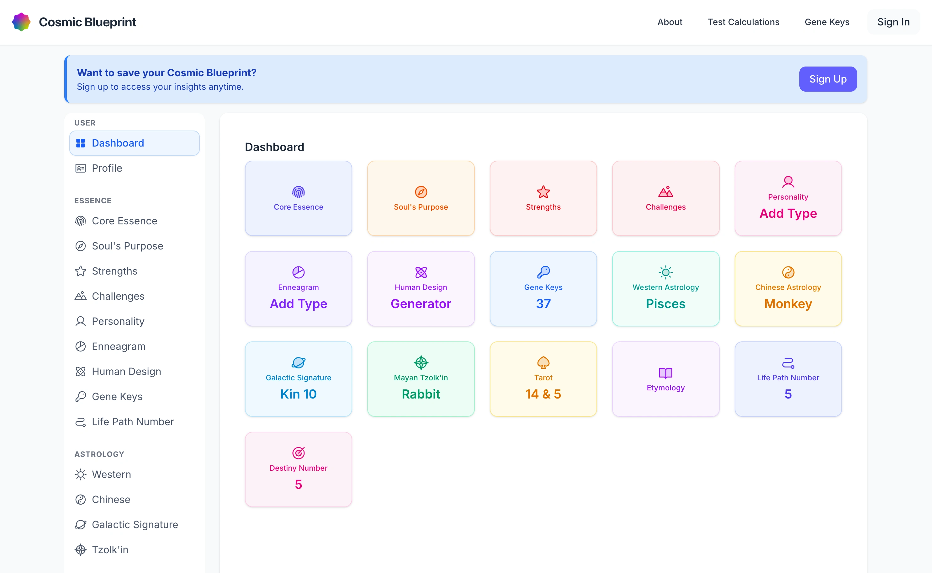Click the 14 & 5 Tarot value
The width and height of the screenshot is (932, 573).
pyautogui.click(x=543, y=394)
